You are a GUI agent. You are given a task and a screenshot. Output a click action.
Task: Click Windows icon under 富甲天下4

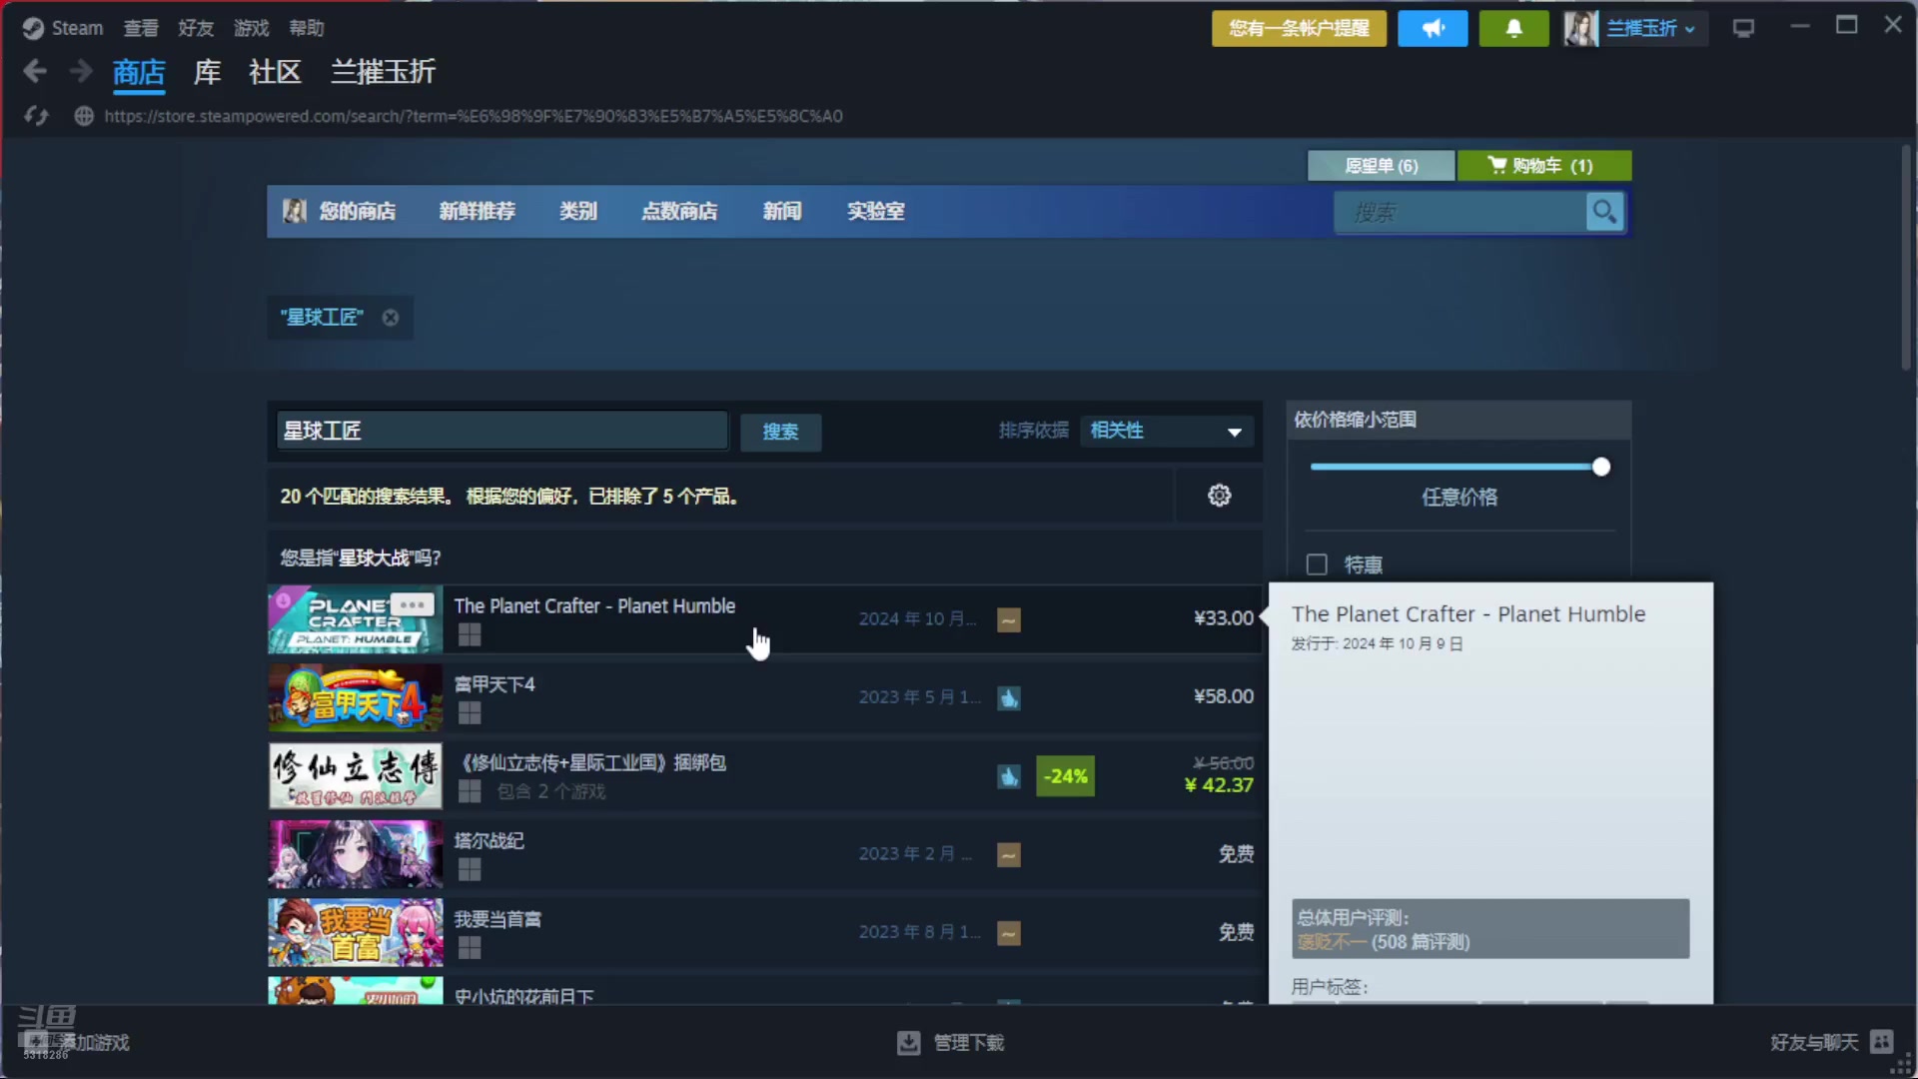click(x=470, y=712)
